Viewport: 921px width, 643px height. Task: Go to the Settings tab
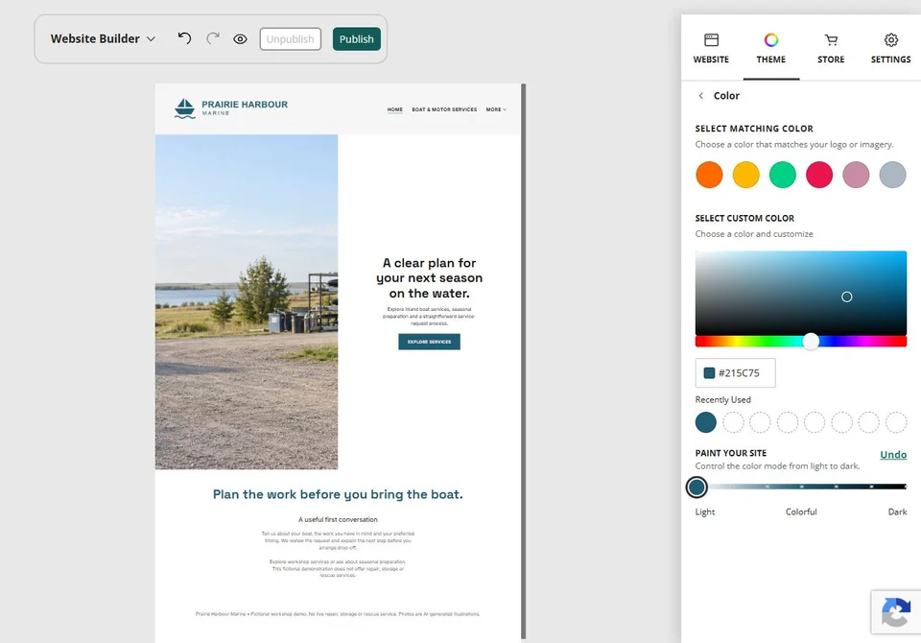tap(890, 48)
